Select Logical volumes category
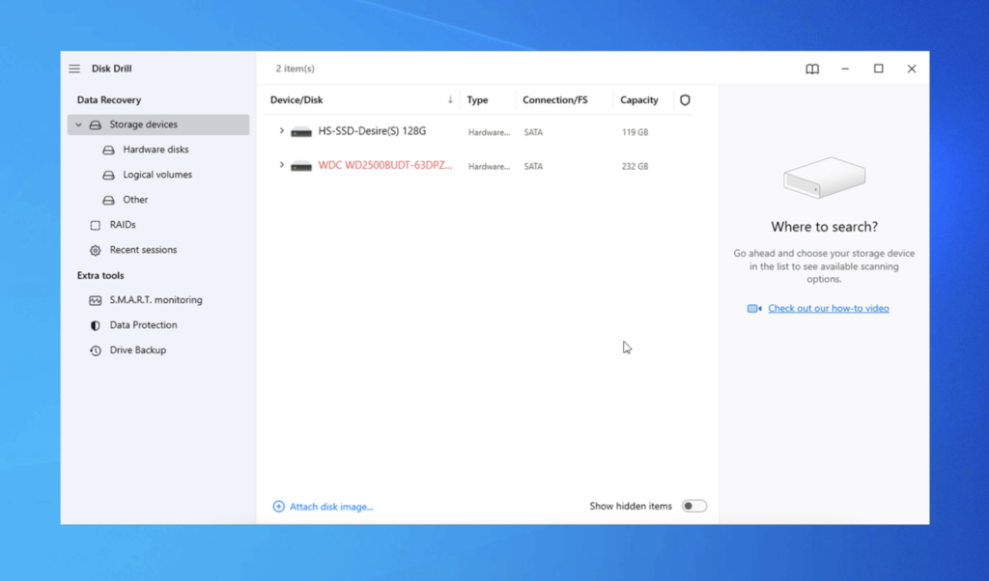This screenshot has width=989, height=581. coord(157,175)
